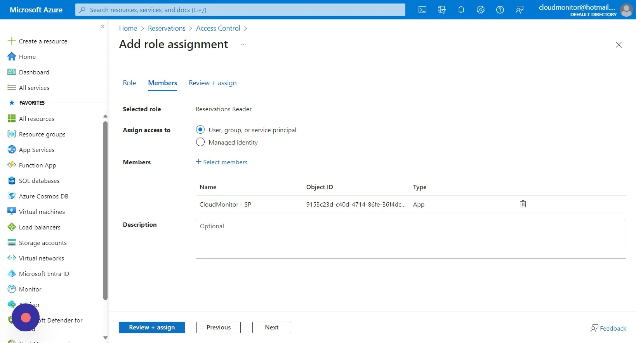Click the Azure Cosmos DB icon
Image resolution: width=636 pixels, height=343 pixels.
coord(12,196)
